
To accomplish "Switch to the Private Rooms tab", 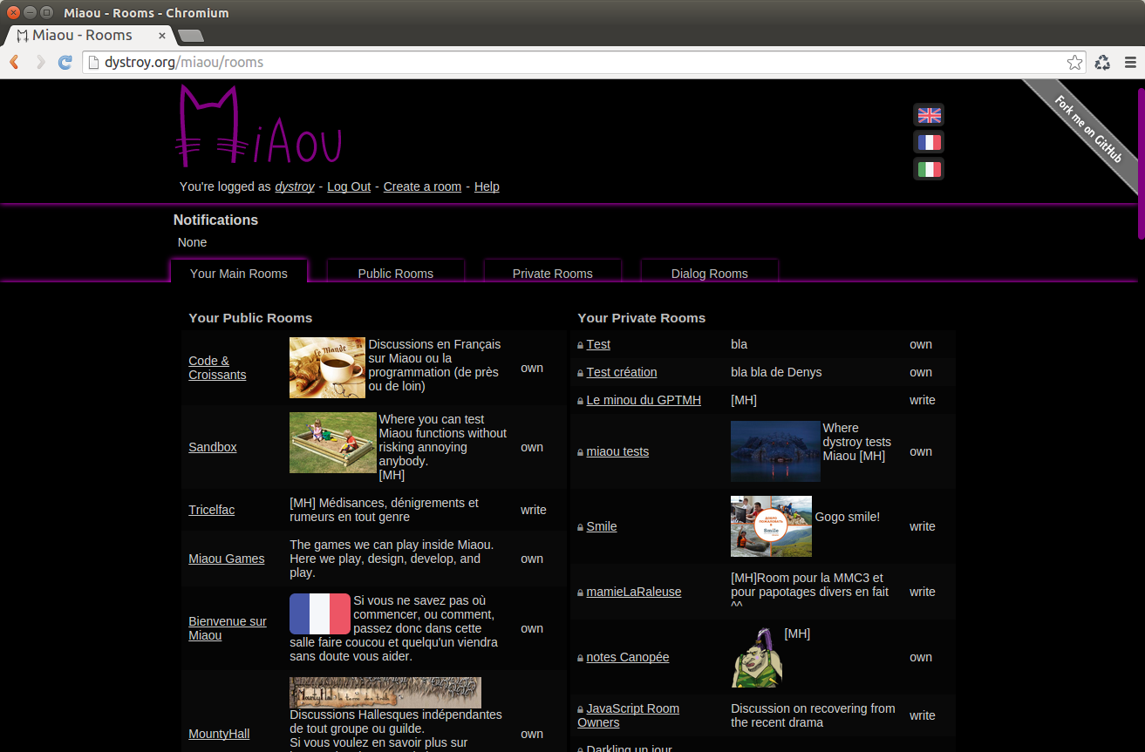I will click(553, 273).
